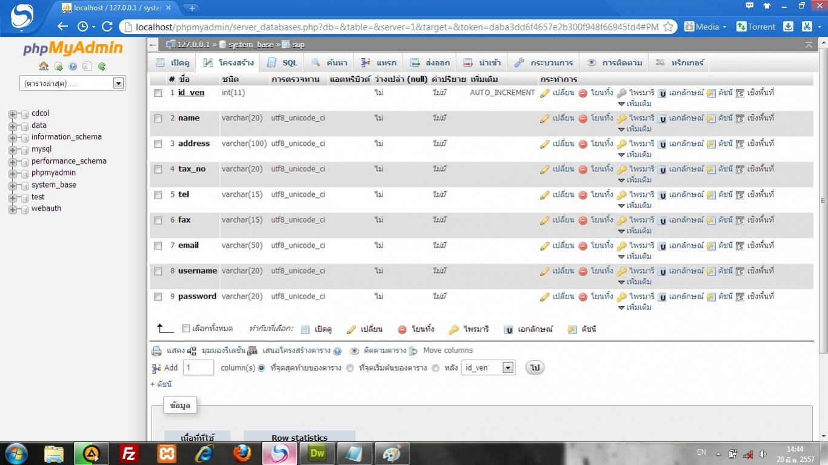The height and width of the screenshot is (465, 828).
Task: Check the select all checkbox below the table
Action: pos(186,329)
